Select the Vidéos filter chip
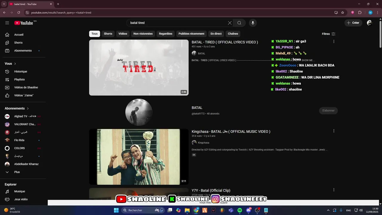The width and height of the screenshot is (382, 215). [x=123, y=34]
